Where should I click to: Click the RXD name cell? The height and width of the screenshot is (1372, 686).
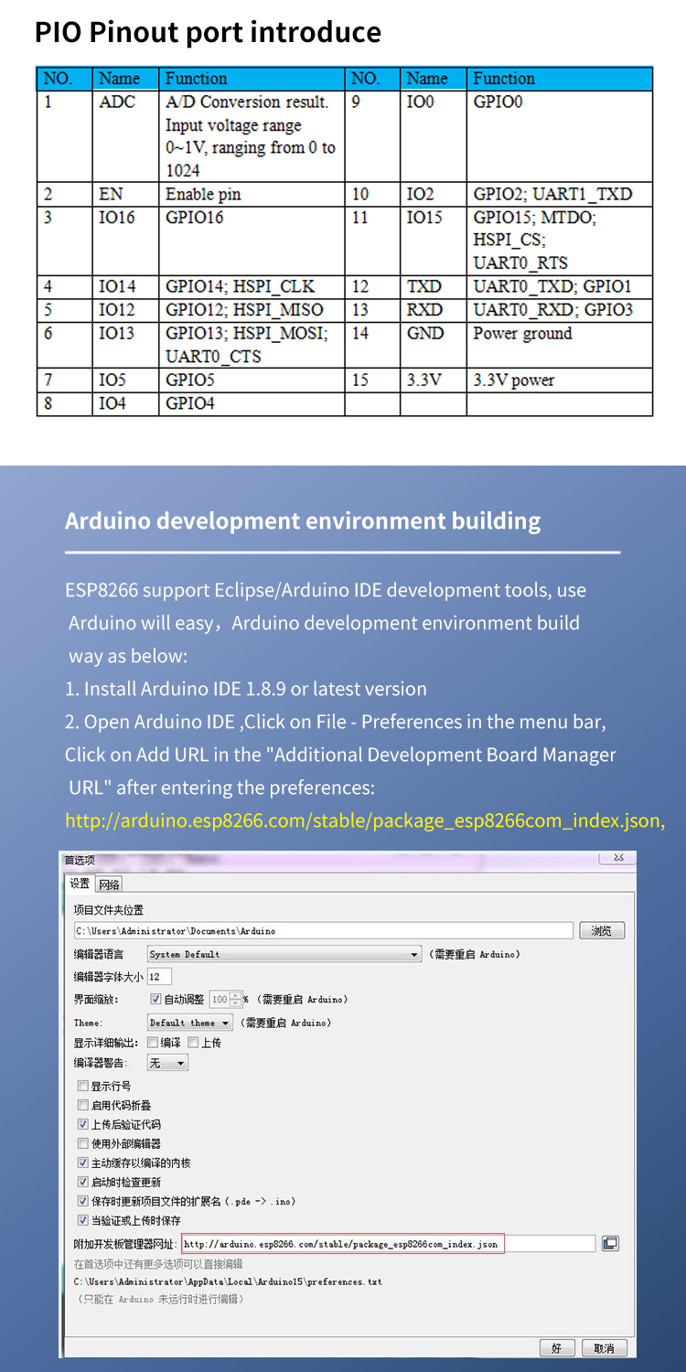click(x=433, y=310)
